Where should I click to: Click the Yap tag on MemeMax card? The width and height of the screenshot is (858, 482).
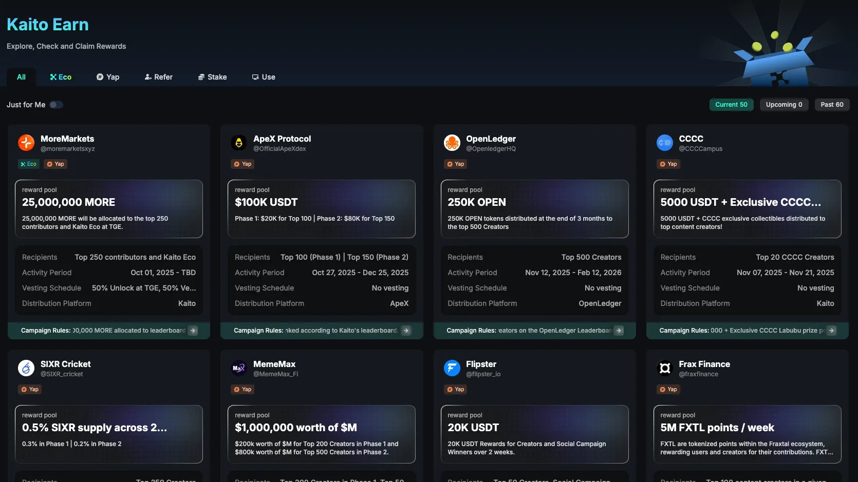[243, 390]
